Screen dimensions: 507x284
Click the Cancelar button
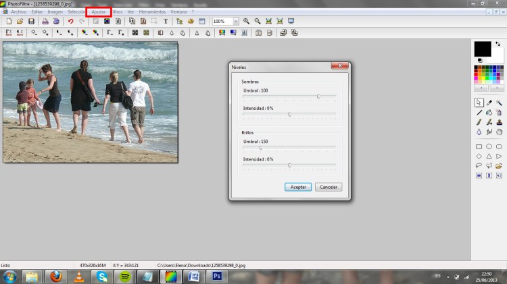[329, 187]
